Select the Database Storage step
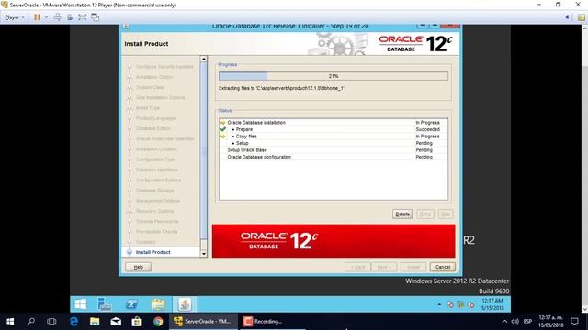The image size is (588, 330). 155,191
